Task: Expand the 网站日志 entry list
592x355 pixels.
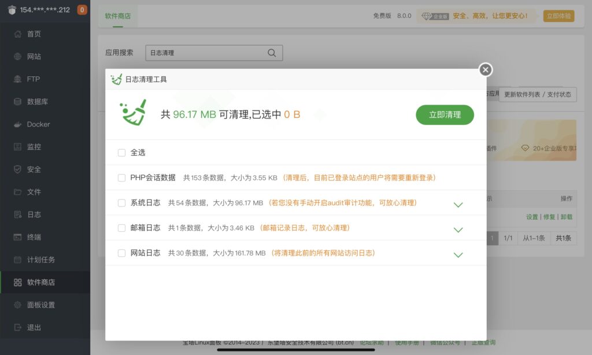Action: coord(458,255)
